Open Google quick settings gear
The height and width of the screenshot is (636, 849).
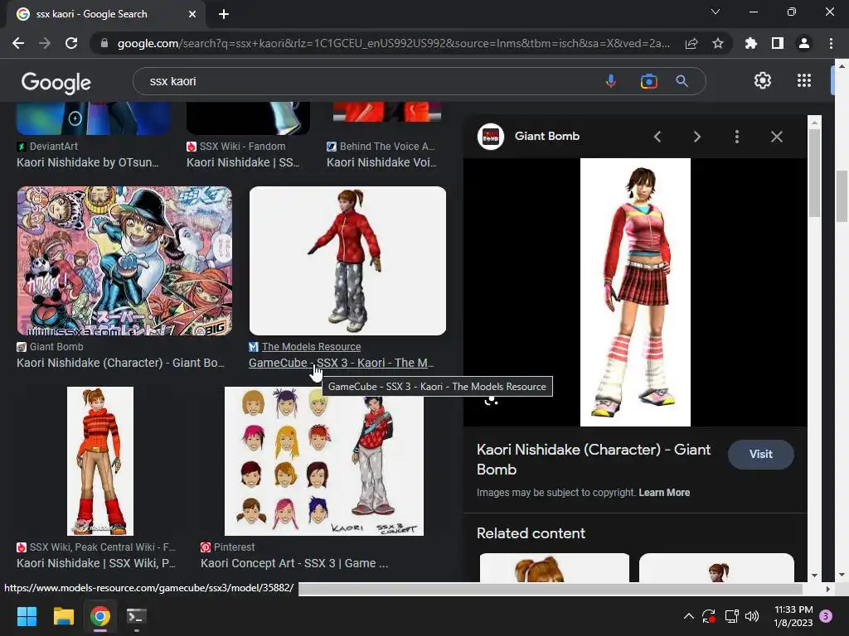pos(763,80)
